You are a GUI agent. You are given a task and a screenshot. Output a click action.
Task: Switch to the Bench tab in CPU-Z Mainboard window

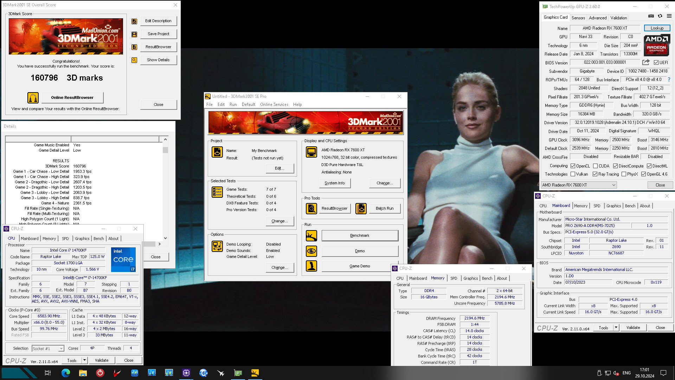630,206
